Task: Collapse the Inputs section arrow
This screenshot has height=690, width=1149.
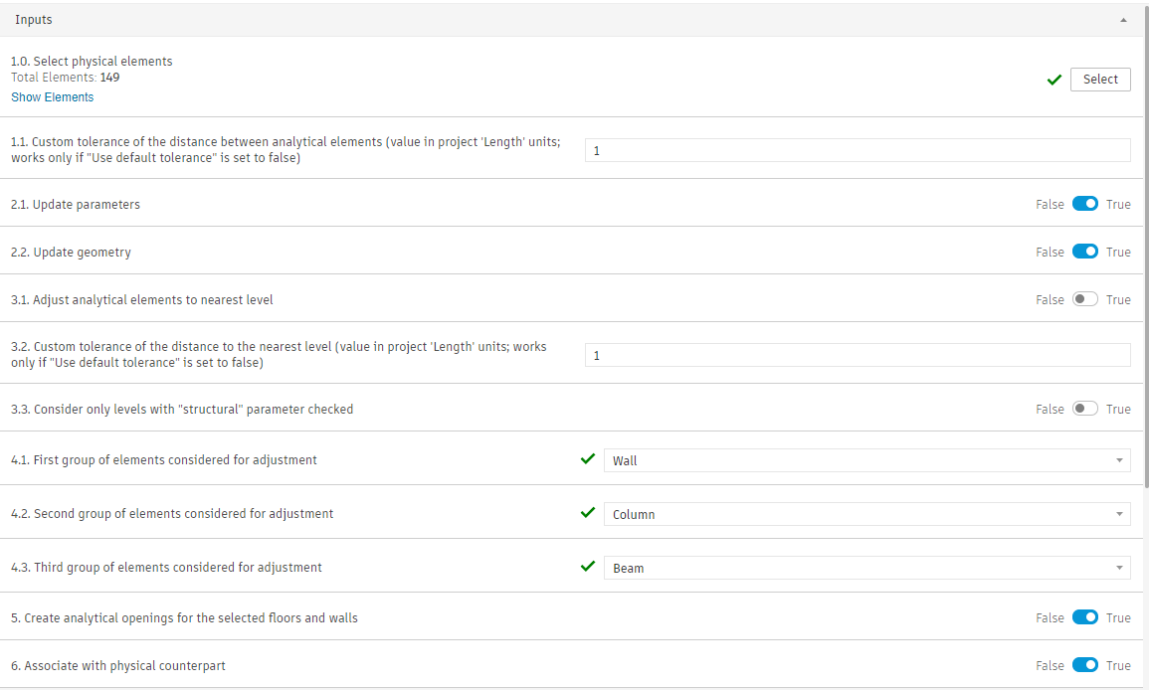Action: 1123,20
